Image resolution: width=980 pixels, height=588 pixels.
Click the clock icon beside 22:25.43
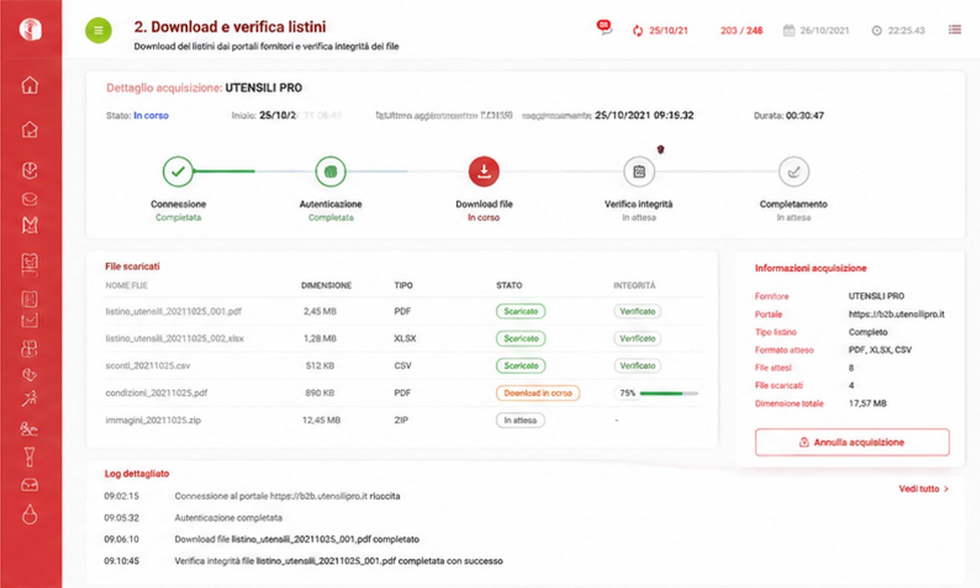pyautogui.click(x=876, y=31)
